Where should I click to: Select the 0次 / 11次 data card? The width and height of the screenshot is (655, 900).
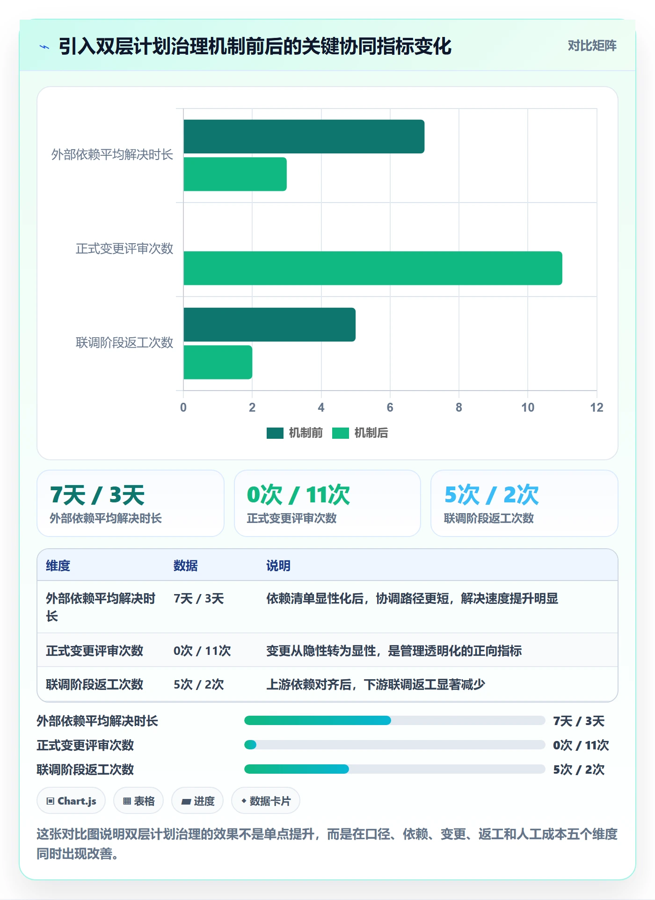pyautogui.click(x=327, y=503)
